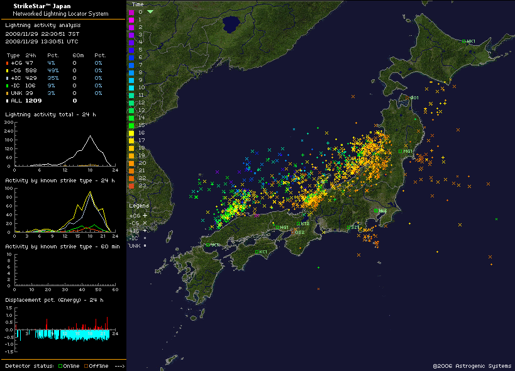Click the UNK square symbol in Legend
Viewport: 515px width, 371px height.
pyautogui.click(x=145, y=246)
